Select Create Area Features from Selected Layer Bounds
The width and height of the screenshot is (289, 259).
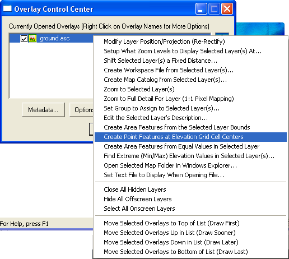(x=190, y=127)
